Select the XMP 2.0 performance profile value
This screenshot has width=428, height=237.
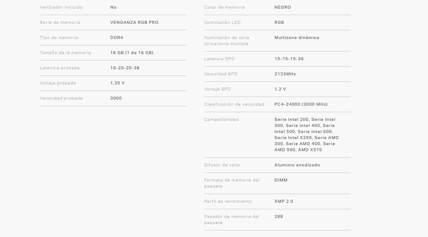tap(284, 201)
